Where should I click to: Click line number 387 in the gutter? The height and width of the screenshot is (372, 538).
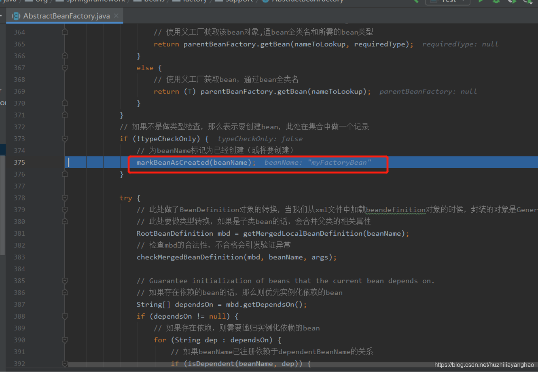click(19, 305)
